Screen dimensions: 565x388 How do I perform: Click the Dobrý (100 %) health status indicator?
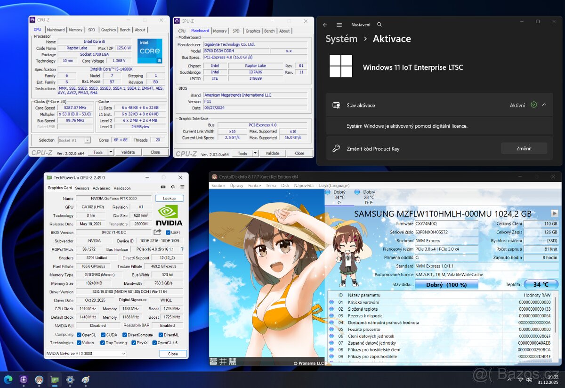pyautogui.click(x=446, y=284)
